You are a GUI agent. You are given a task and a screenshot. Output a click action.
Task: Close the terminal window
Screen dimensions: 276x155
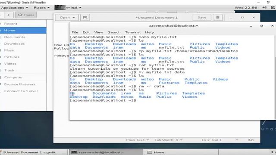(x=272, y=26)
